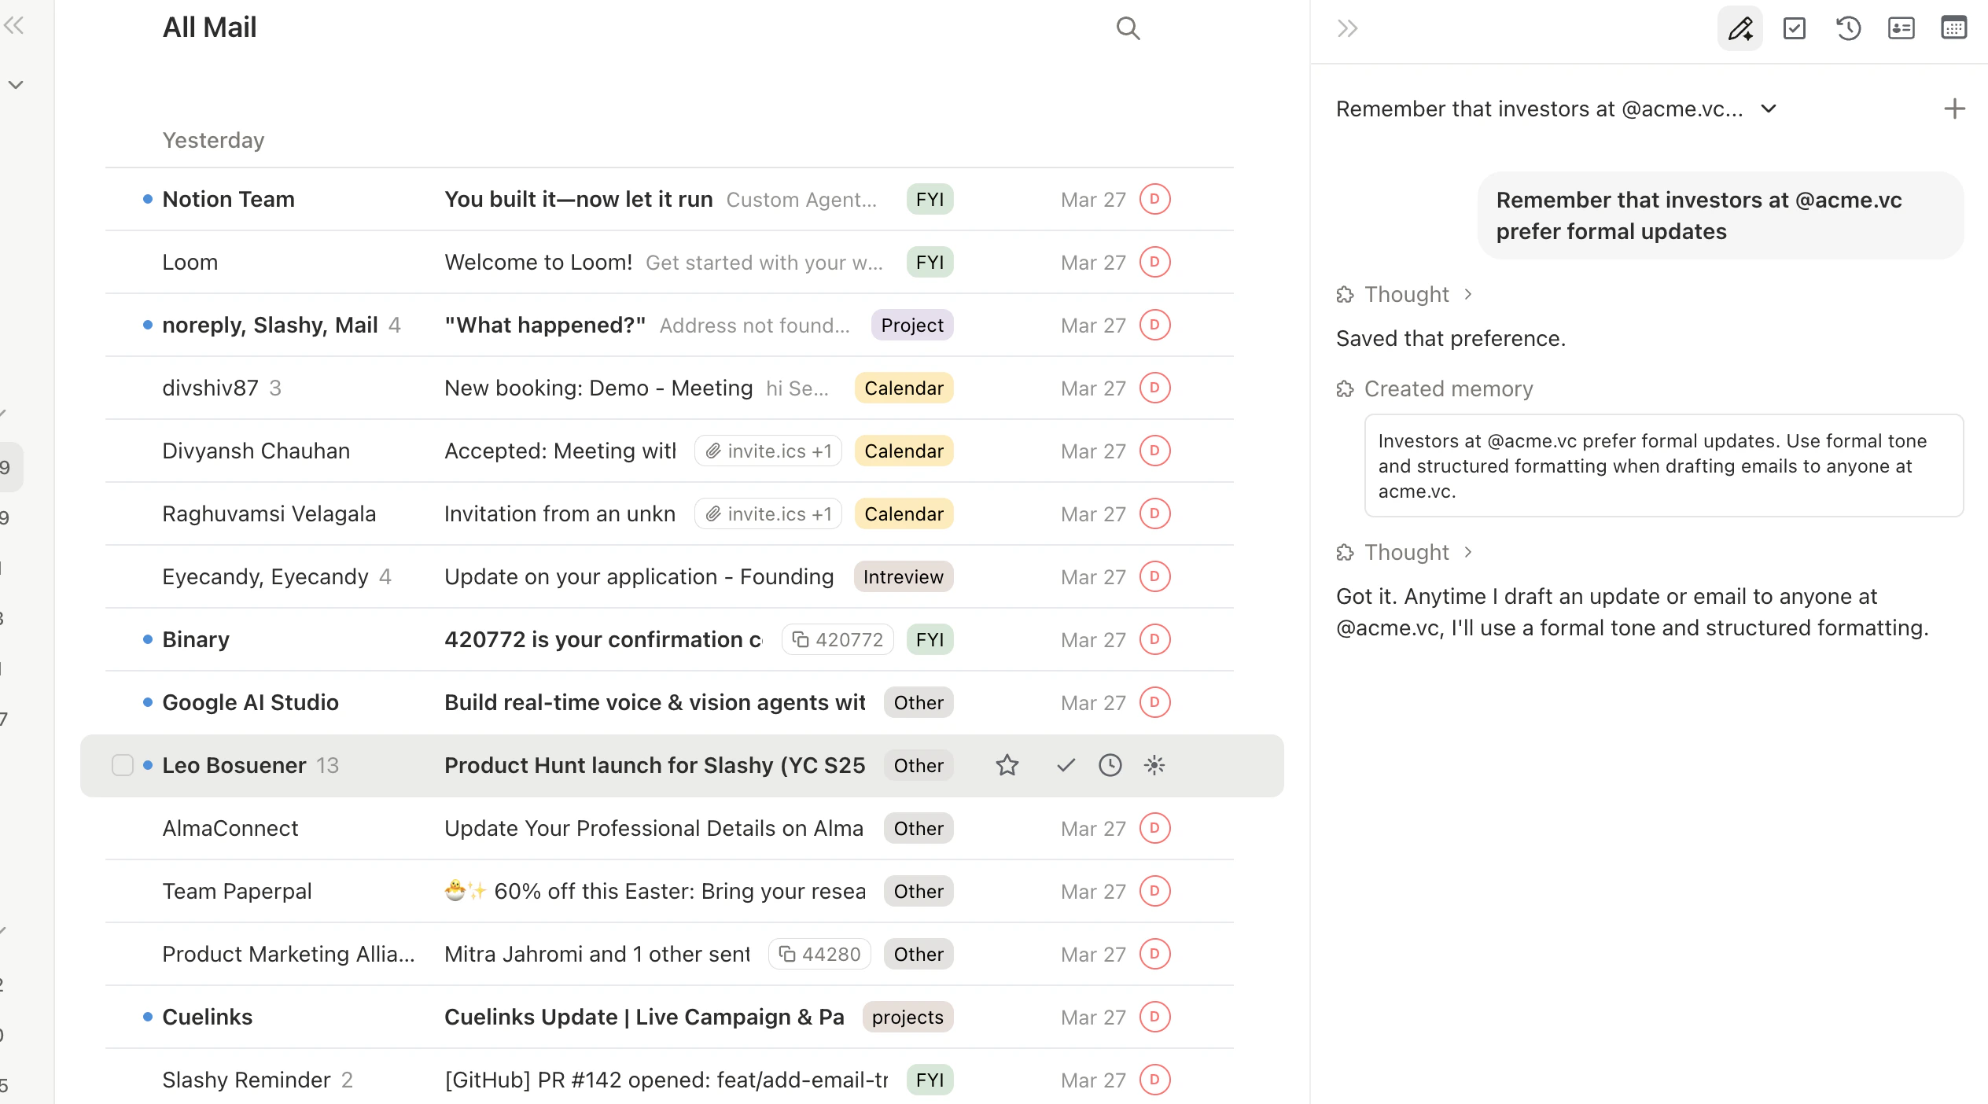Star the Leo Bosuener email

(1007, 765)
